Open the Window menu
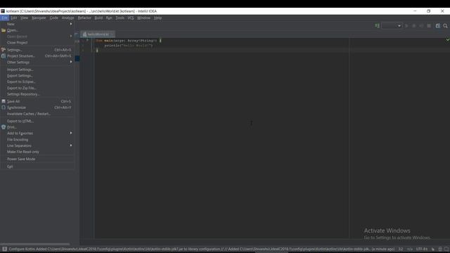450x253 pixels. [x=143, y=18]
